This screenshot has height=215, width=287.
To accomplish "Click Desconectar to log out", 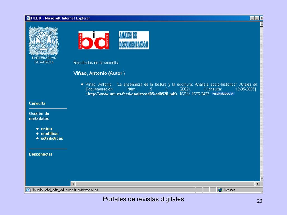I will pos(41,154).
